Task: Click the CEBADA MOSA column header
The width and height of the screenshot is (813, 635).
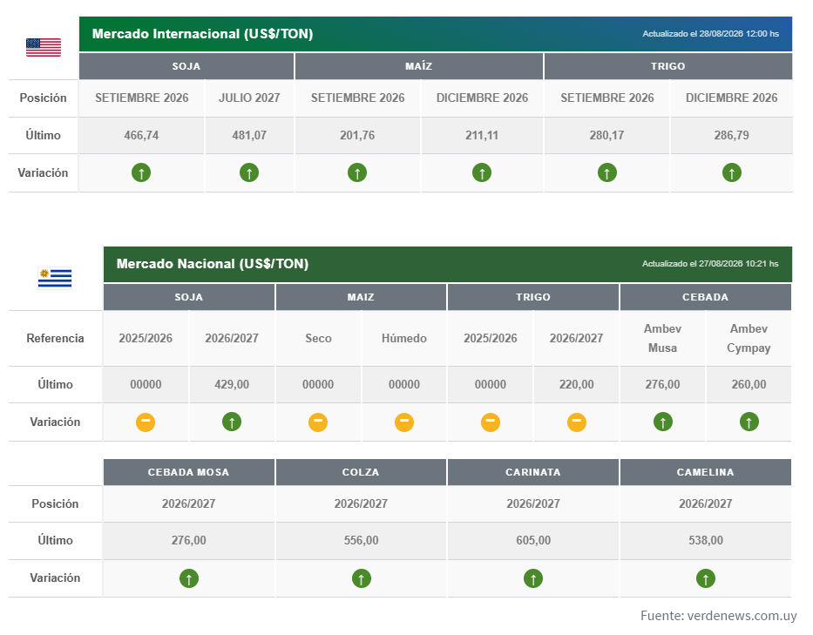Action: coord(189,472)
